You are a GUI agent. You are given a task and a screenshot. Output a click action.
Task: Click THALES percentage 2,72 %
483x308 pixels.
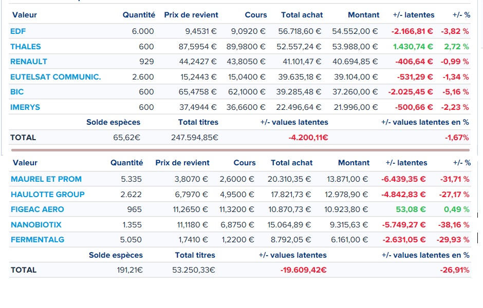pos(456,47)
